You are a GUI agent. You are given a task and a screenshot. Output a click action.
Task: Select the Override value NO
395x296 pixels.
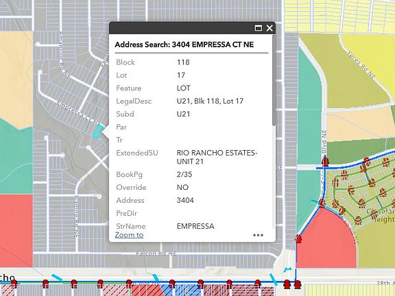point(182,187)
